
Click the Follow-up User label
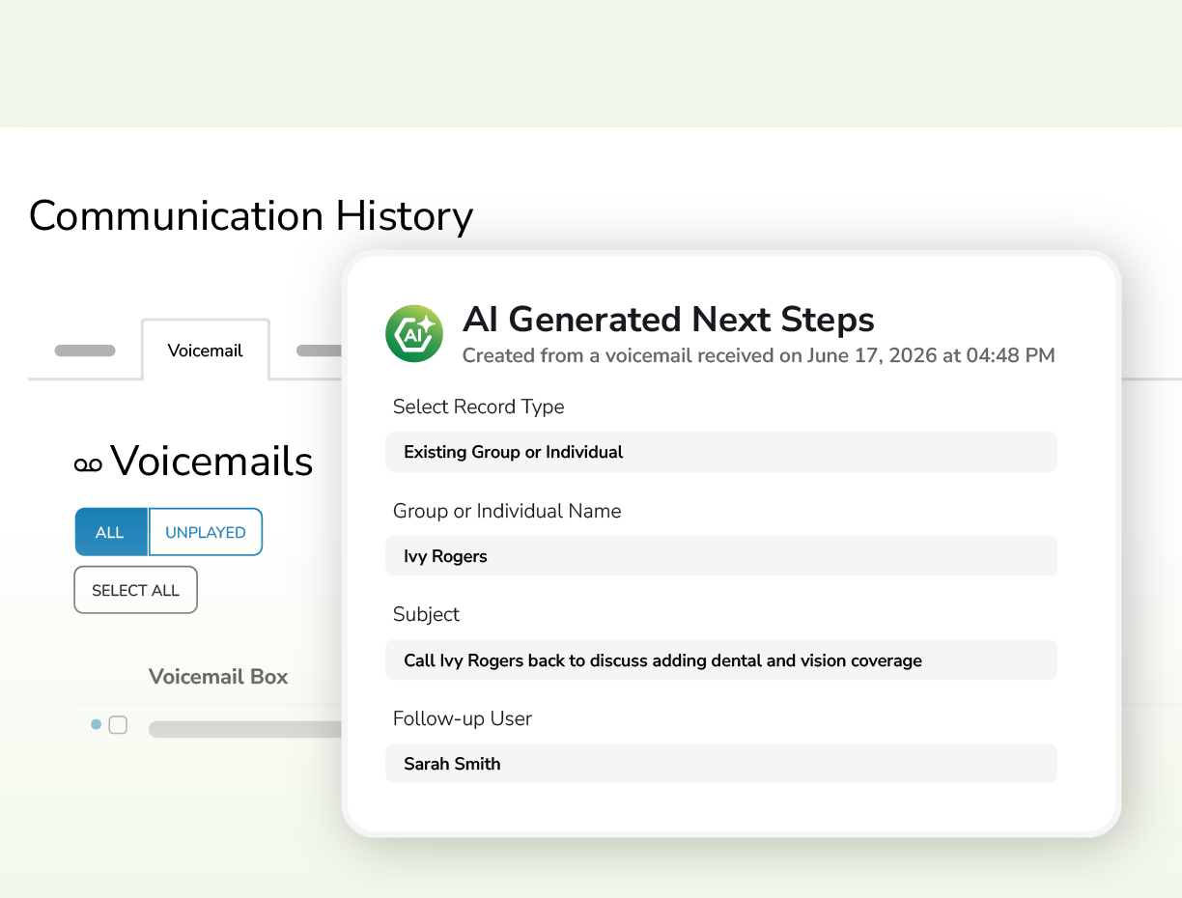pos(463,718)
